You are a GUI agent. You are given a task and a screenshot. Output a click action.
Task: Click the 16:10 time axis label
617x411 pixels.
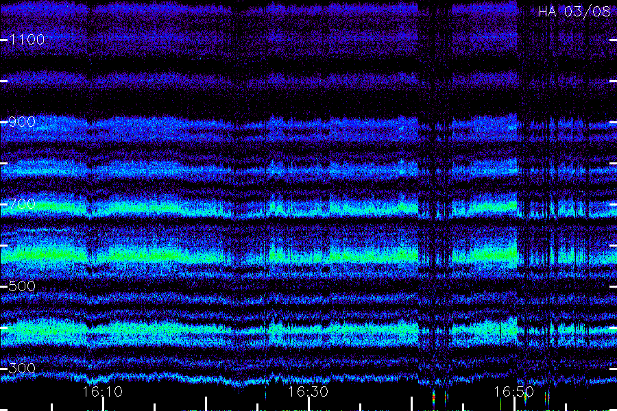(102, 392)
